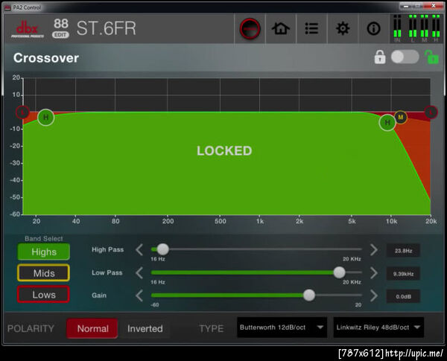Select the green H high-pass node on graph
447x361 pixels.
[45, 117]
